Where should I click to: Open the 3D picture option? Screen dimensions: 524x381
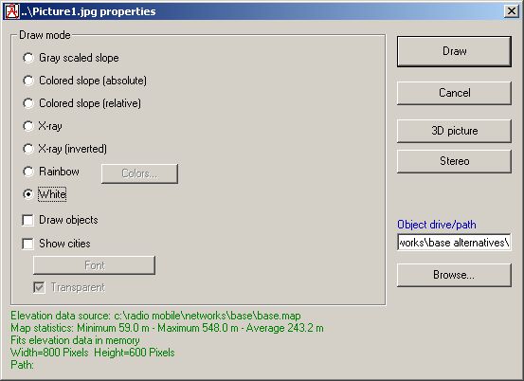click(x=454, y=131)
